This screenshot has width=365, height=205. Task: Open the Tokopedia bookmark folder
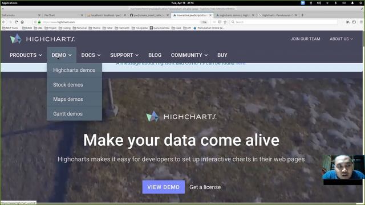pyautogui.click(x=140, y=28)
